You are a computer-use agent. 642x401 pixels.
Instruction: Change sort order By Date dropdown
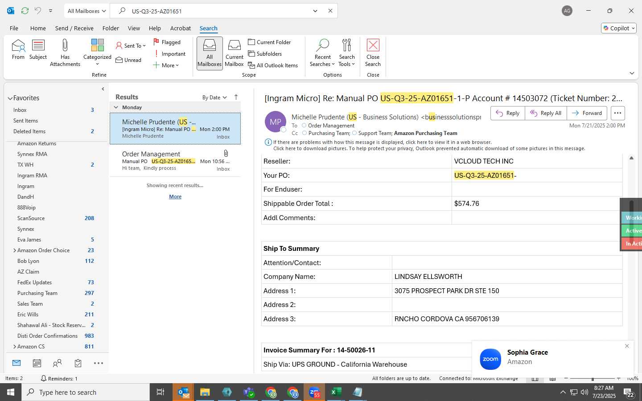tap(214, 98)
